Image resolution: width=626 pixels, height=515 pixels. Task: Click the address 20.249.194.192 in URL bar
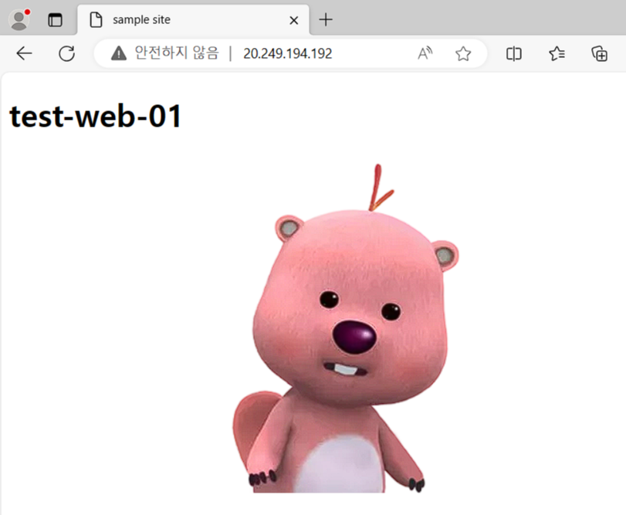(287, 53)
